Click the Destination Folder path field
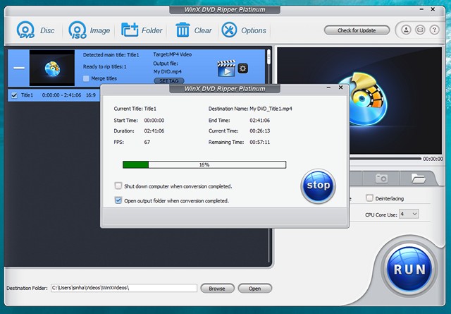 [x=124, y=288]
